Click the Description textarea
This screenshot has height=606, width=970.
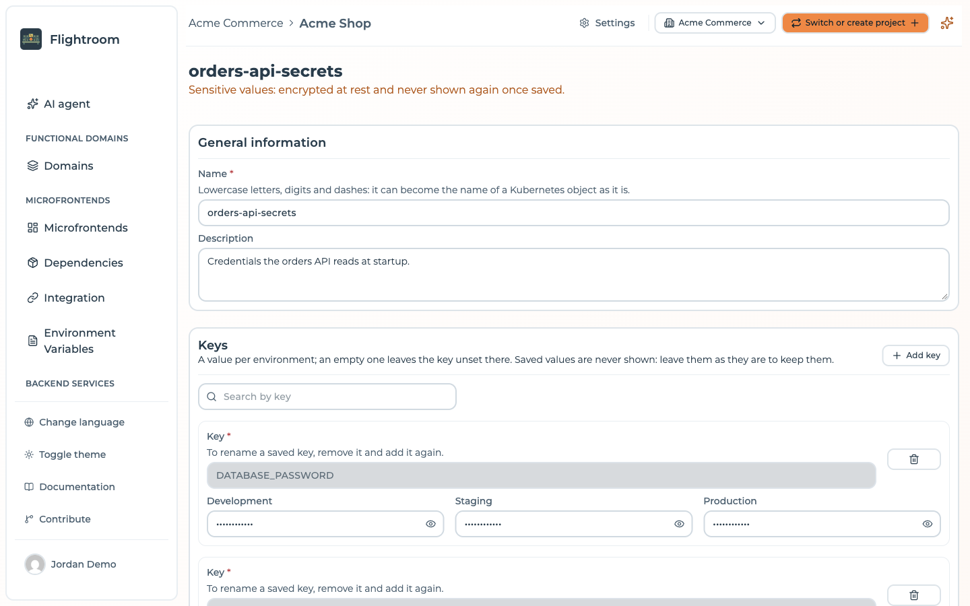pos(574,275)
